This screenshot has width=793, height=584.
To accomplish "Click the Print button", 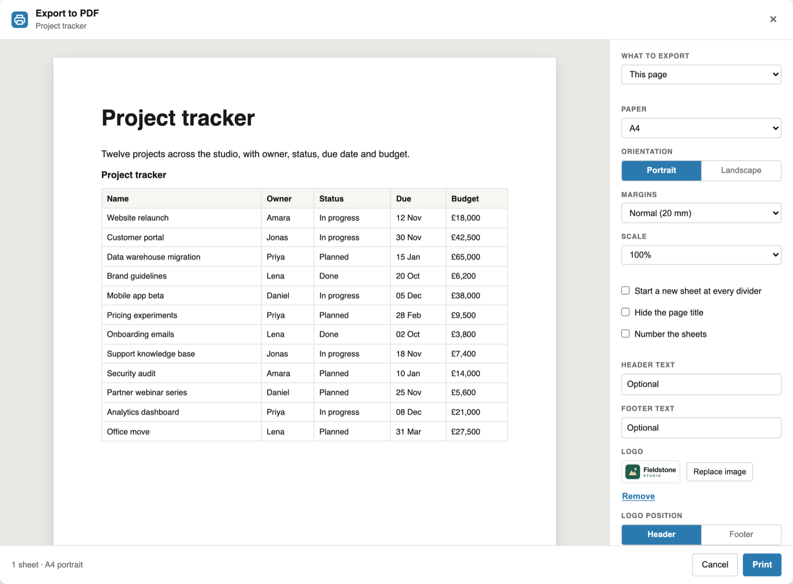I will coord(762,565).
